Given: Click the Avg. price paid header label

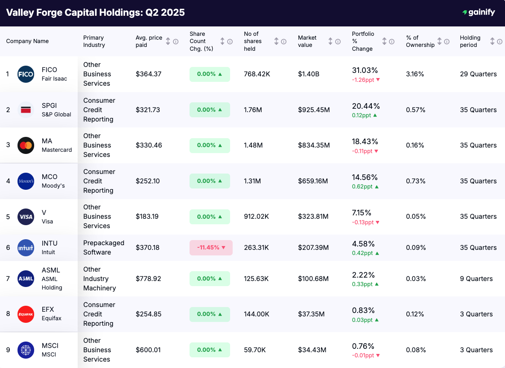Looking at the screenshot, I should (149, 41).
